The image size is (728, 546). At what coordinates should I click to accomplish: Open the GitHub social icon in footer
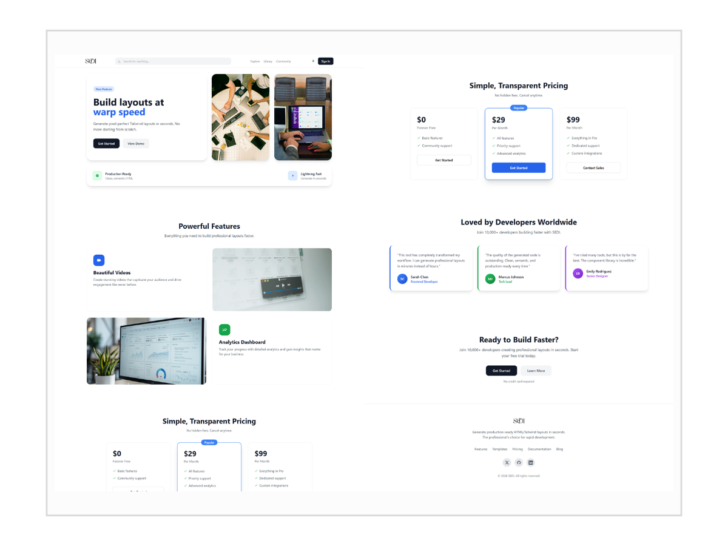click(519, 462)
